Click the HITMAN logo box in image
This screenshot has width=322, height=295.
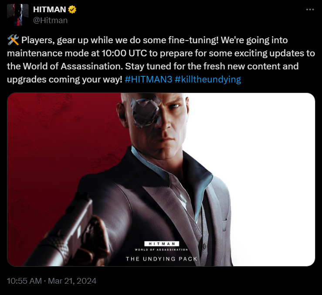[162, 244]
